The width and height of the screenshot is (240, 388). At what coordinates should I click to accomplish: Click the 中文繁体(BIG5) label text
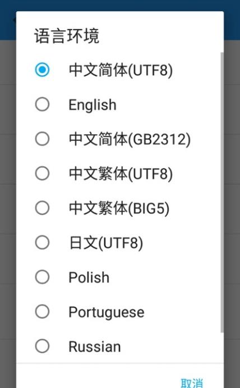(x=119, y=208)
